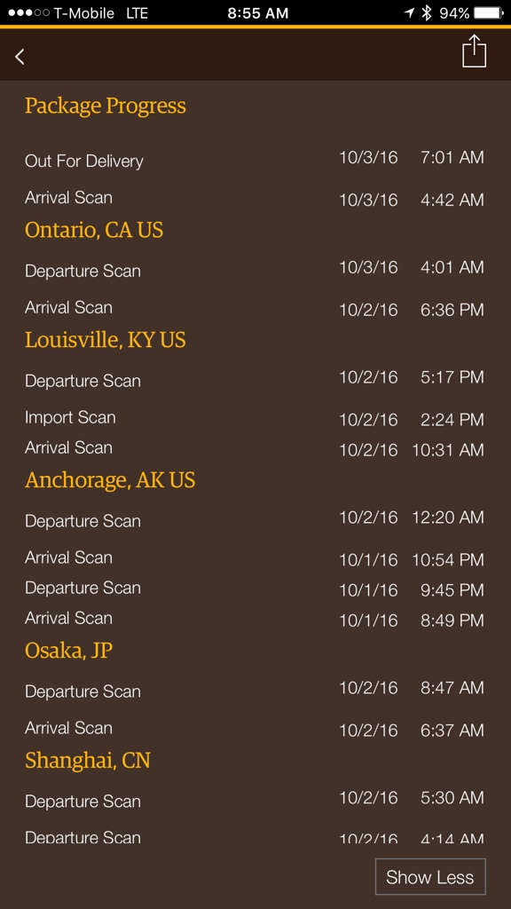Viewport: 511px width, 909px height.
Task: Tap the Shanghai, CN location header
Action: tap(88, 760)
